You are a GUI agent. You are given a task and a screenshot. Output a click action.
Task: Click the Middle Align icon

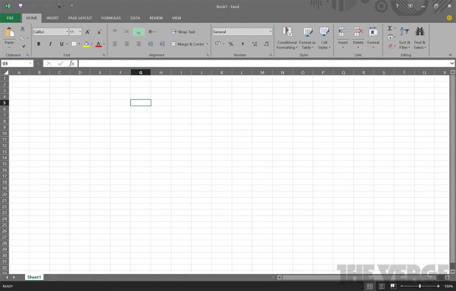(x=127, y=32)
